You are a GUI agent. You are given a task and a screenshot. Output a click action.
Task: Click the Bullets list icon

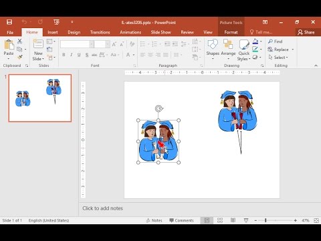[142, 44]
